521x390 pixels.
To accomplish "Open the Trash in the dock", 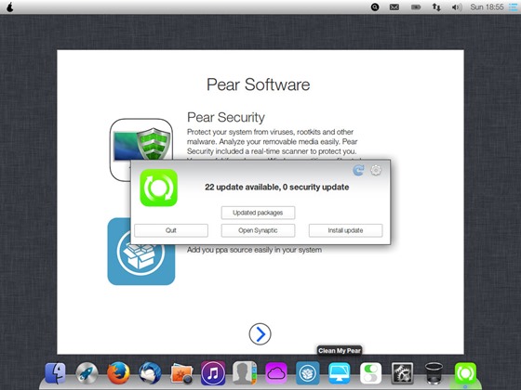I will coord(434,373).
